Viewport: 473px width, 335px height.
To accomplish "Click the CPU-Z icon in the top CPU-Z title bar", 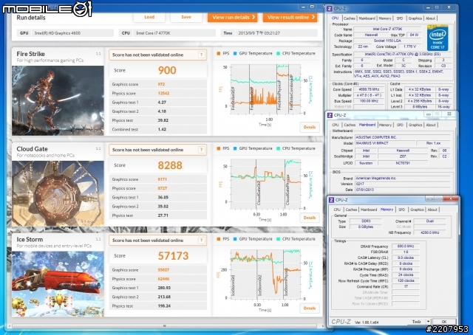I will coord(330,8).
